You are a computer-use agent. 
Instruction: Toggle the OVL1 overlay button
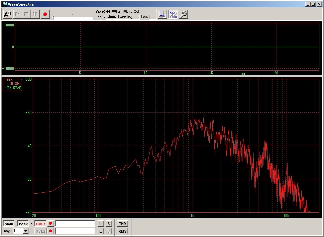point(40,224)
